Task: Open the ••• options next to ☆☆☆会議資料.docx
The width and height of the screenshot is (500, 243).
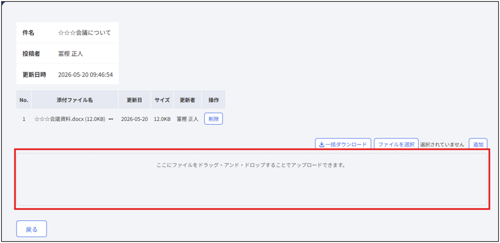Action: pyautogui.click(x=111, y=119)
